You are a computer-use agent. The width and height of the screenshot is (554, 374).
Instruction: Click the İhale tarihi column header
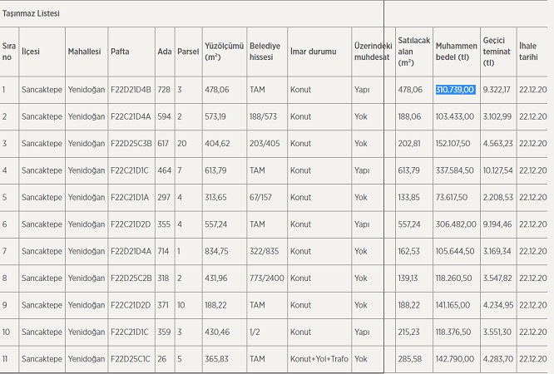click(528, 52)
